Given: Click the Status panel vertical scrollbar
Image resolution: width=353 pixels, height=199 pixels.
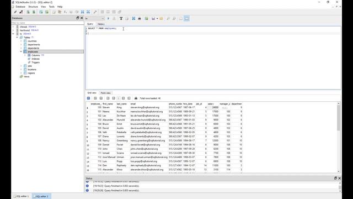Looking at the screenshot, I should click(x=340, y=186).
